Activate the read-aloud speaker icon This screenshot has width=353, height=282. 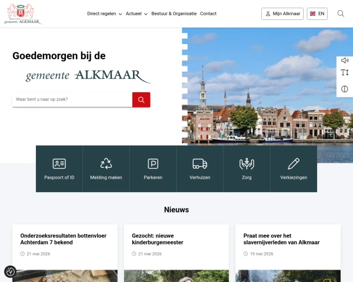point(344,61)
